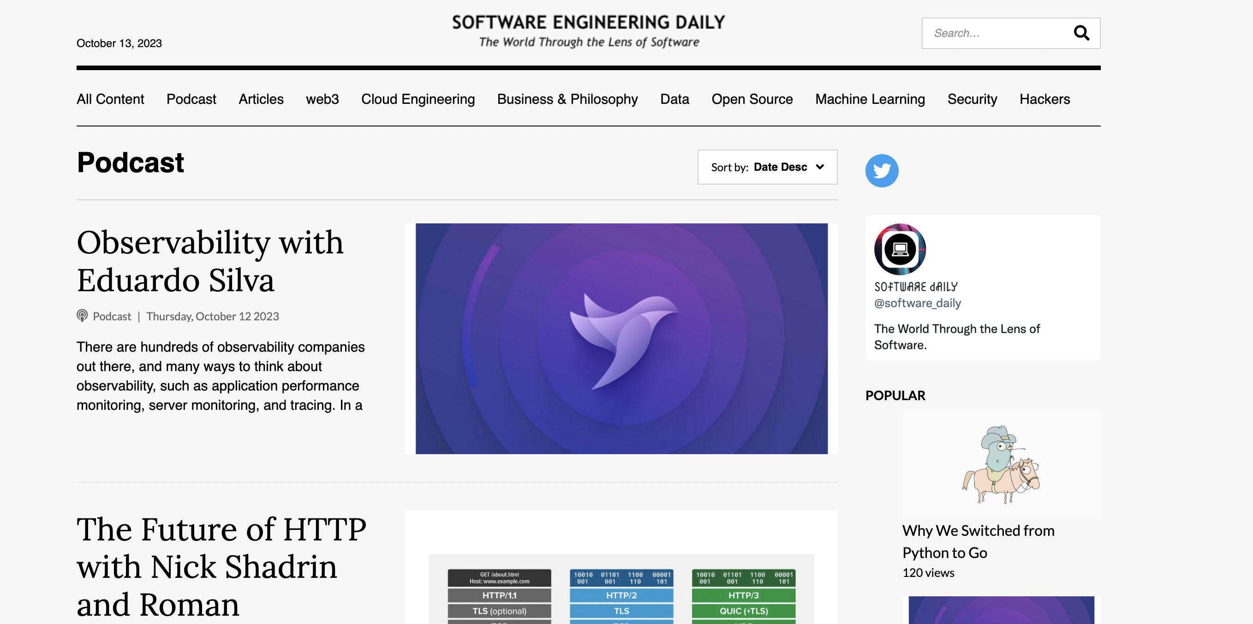
Task: Open Why We Switched from Python to Go
Action: tap(978, 541)
